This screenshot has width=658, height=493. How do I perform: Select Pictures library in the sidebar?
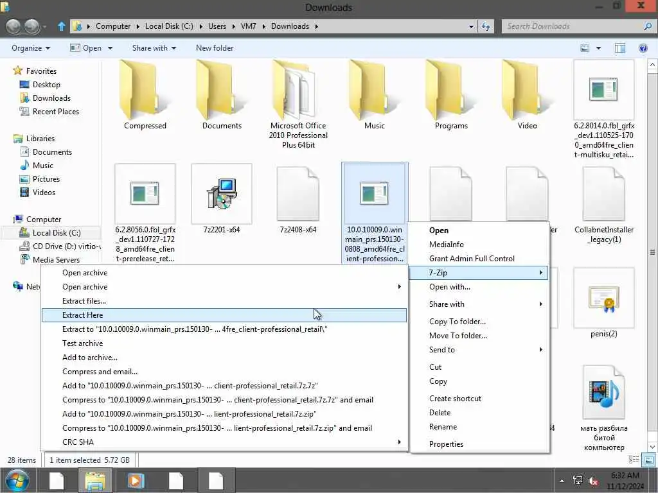point(46,179)
